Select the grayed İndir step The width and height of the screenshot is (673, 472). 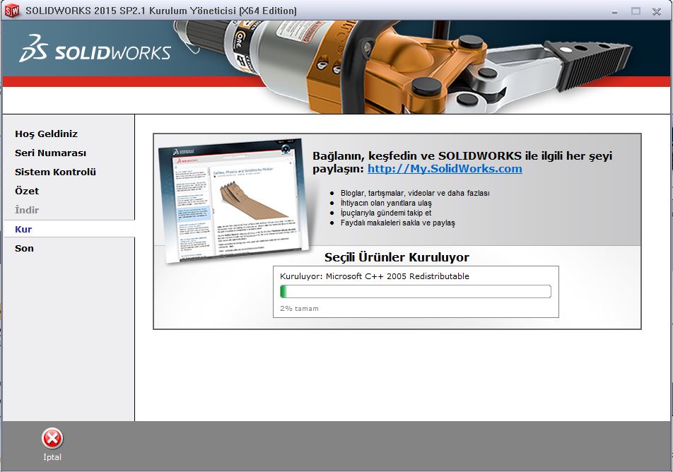click(x=27, y=211)
